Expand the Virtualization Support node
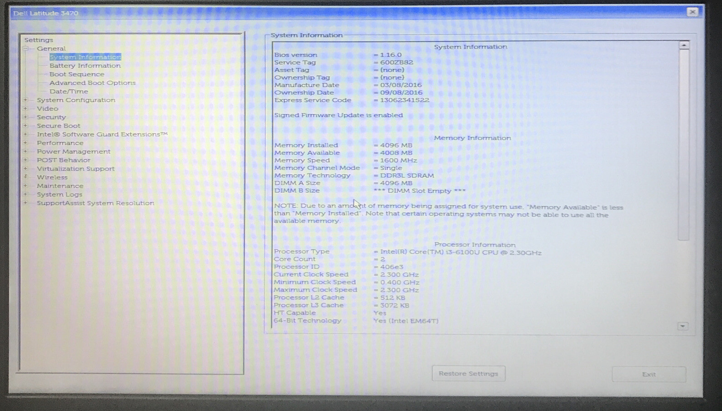This screenshot has width=722, height=411. (26, 169)
